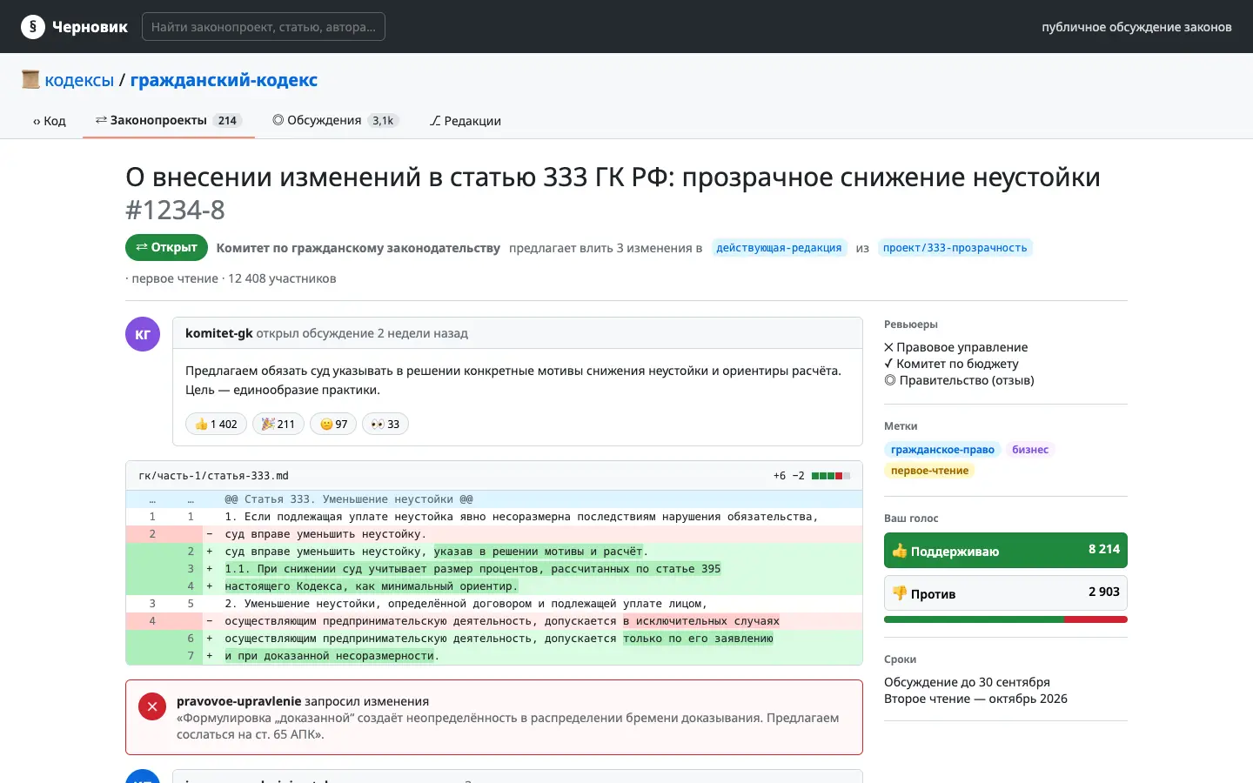Click removed diff line number 4
The height and width of the screenshot is (783, 1253).
pyautogui.click(x=152, y=621)
